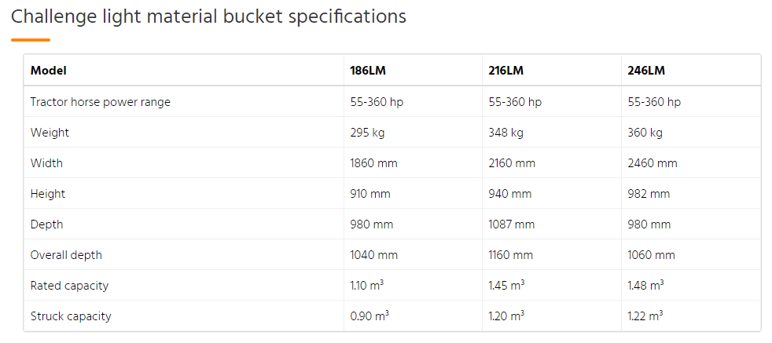This screenshot has width=772, height=343.
Task: Click the orange underline below the heading
Action: (31, 40)
